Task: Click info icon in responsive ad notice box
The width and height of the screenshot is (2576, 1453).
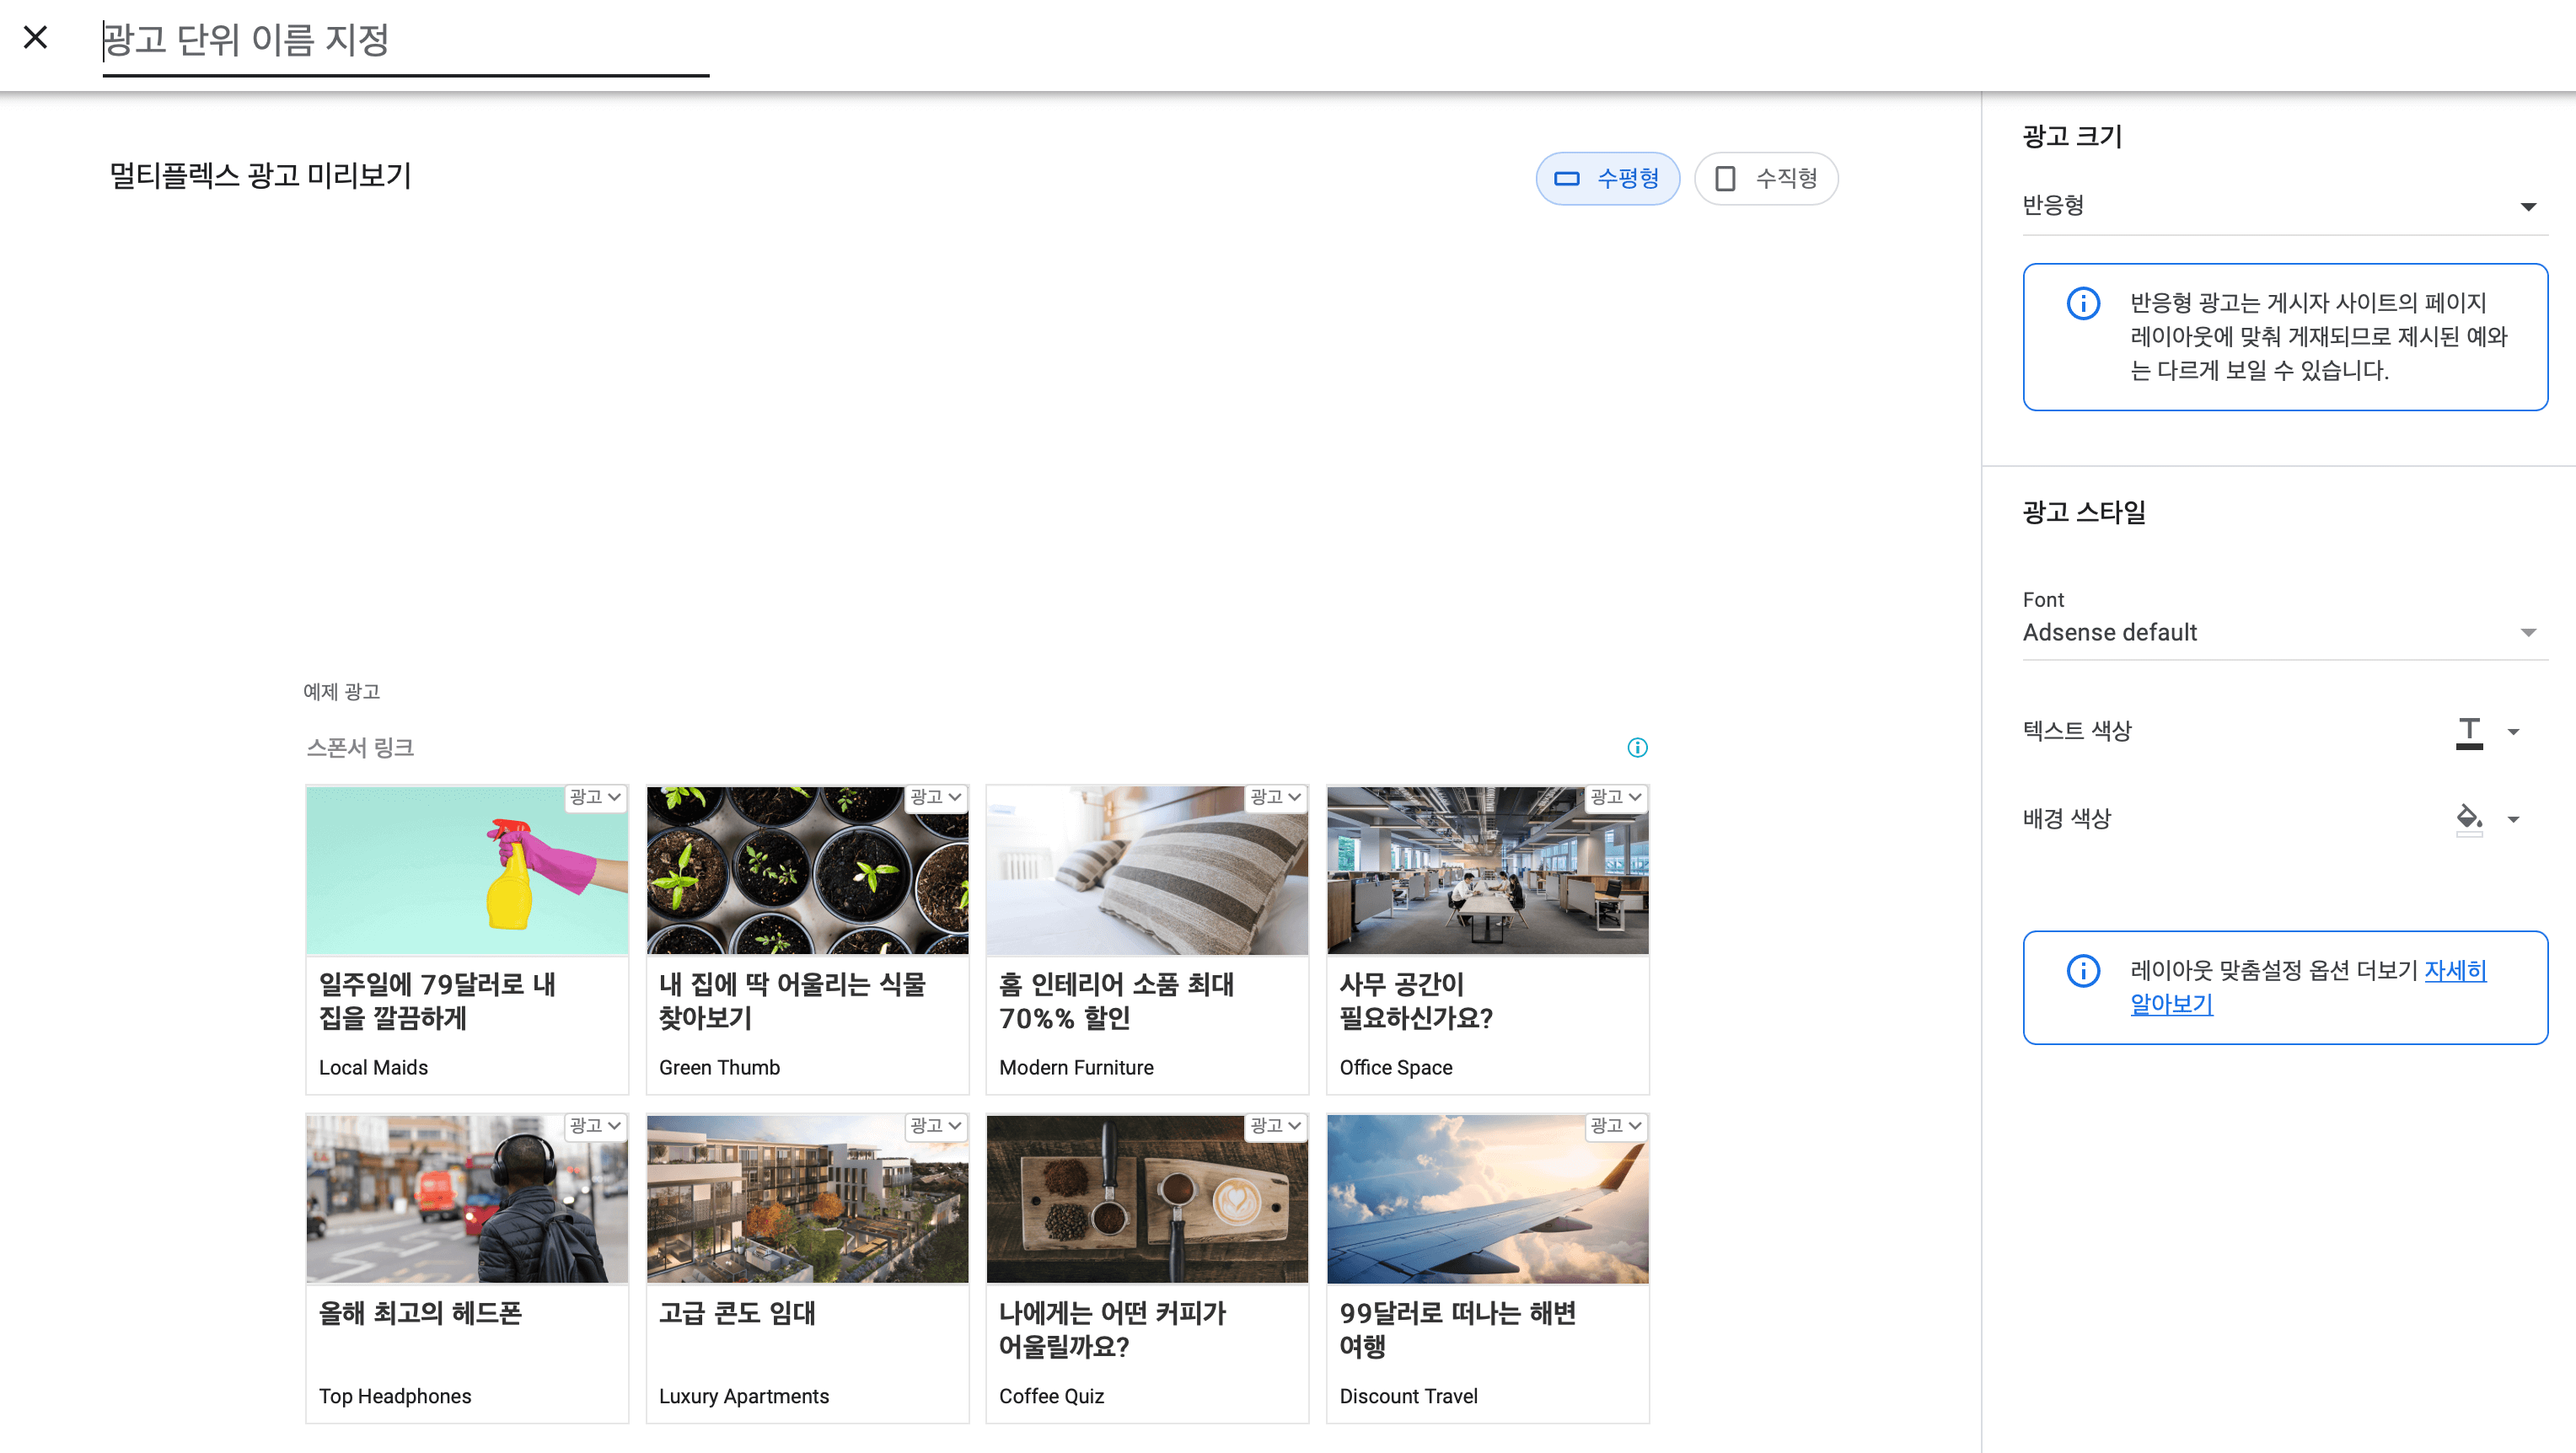Action: click(x=2083, y=303)
